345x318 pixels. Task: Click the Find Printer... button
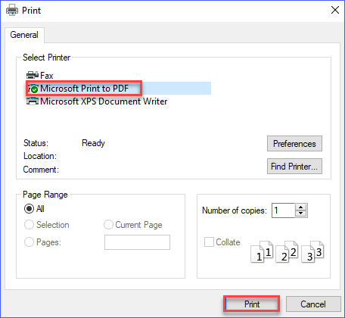294,167
